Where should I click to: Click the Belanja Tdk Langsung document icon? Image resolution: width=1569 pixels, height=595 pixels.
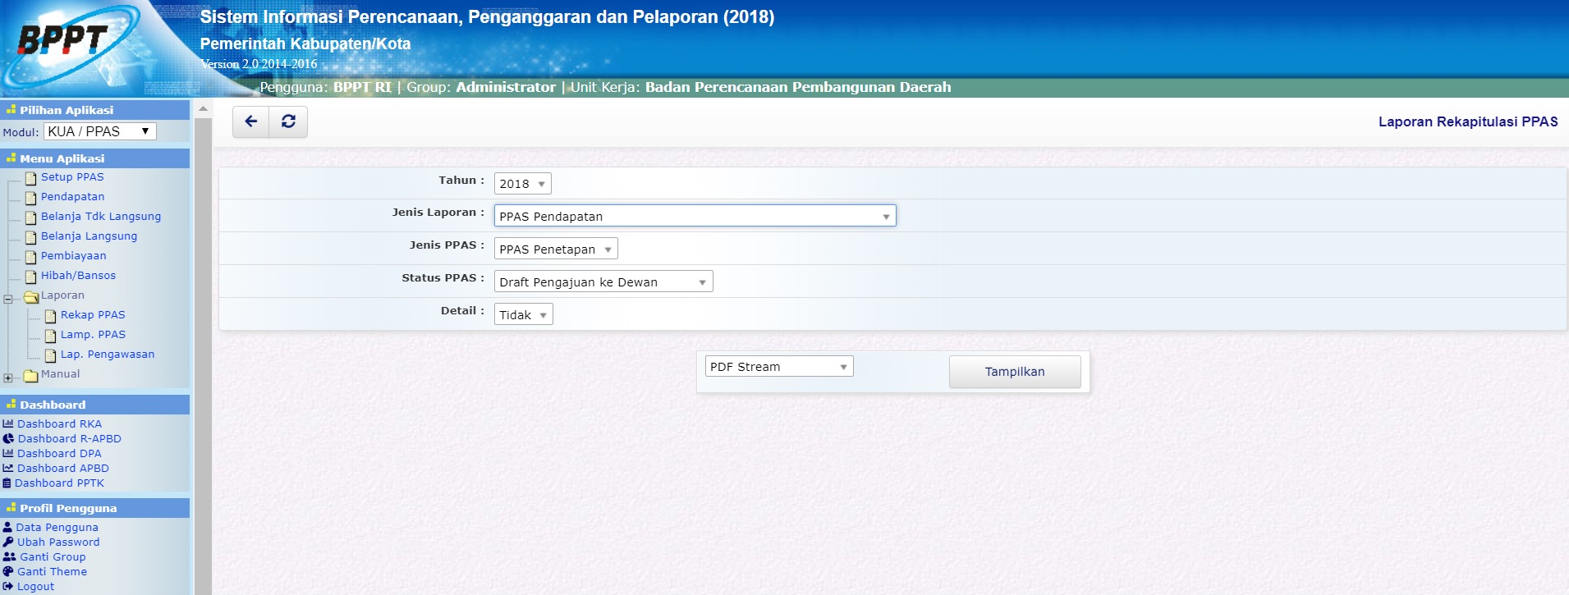pyautogui.click(x=31, y=217)
